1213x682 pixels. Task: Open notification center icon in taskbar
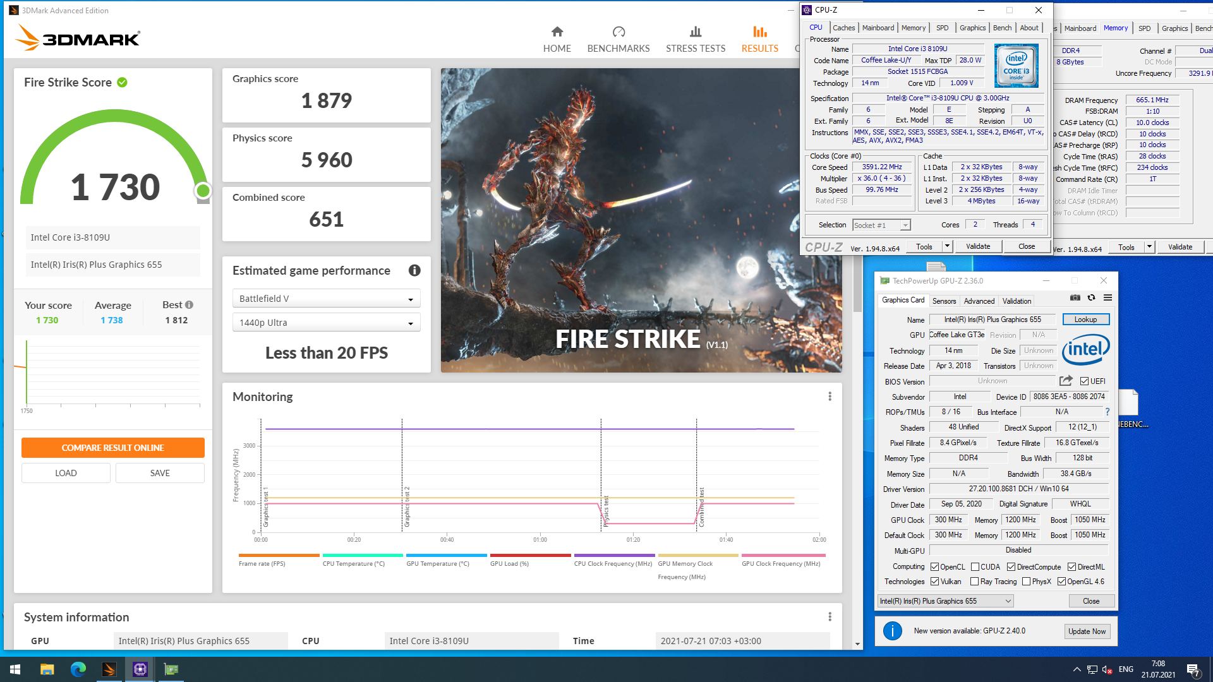1193,669
